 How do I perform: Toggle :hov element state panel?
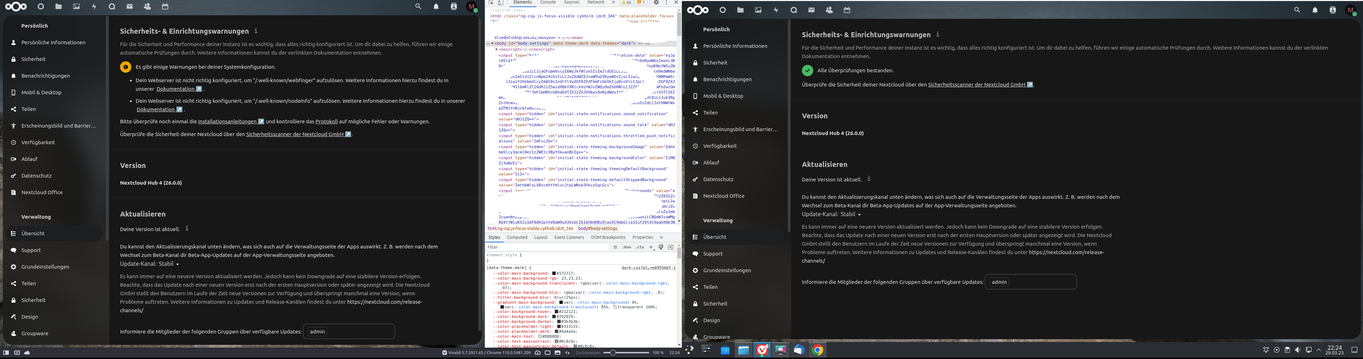click(627, 247)
